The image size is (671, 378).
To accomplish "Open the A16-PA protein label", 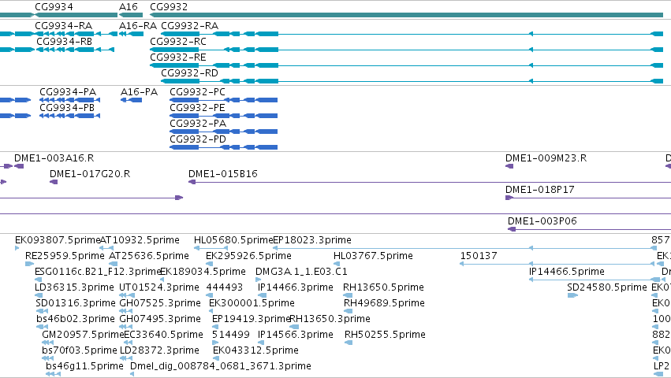I will click(139, 92).
